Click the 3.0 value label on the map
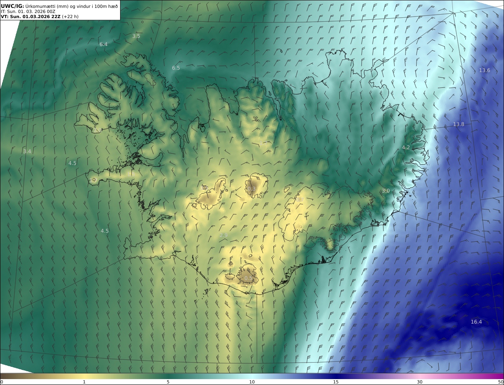Screen dimensions: 504x385 coord(386,191)
